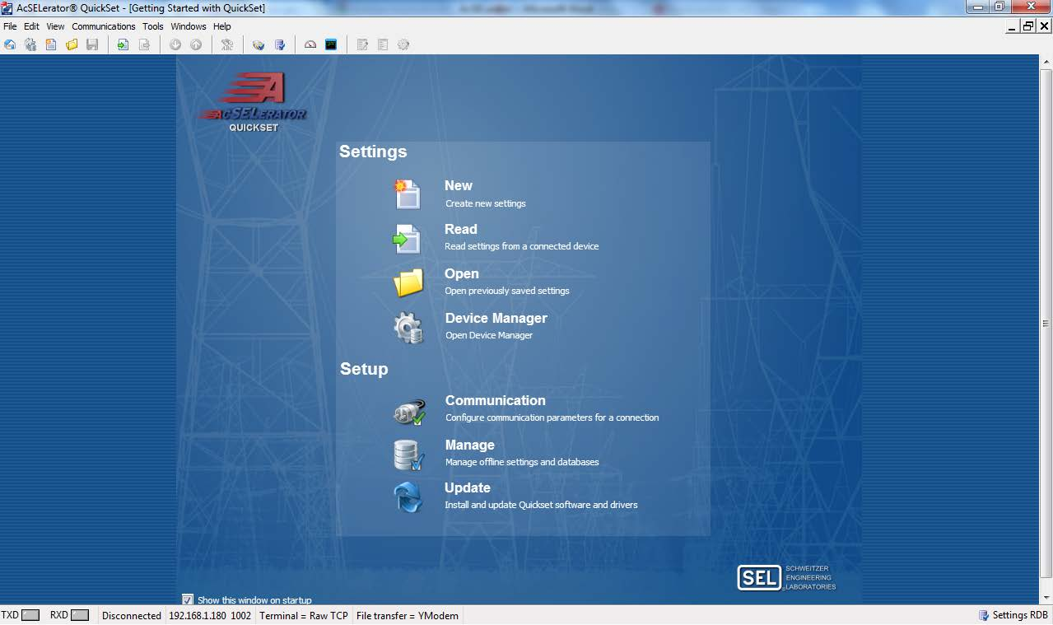Click the Device Manager gear icon

pyautogui.click(x=408, y=327)
